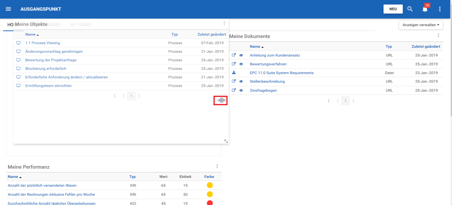The width and height of the screenshot is (452, 205).
Task: Click monitor icon beside Erforderliche Anforderung ändern
Action: pyautogui.click(x=19, y=77)
